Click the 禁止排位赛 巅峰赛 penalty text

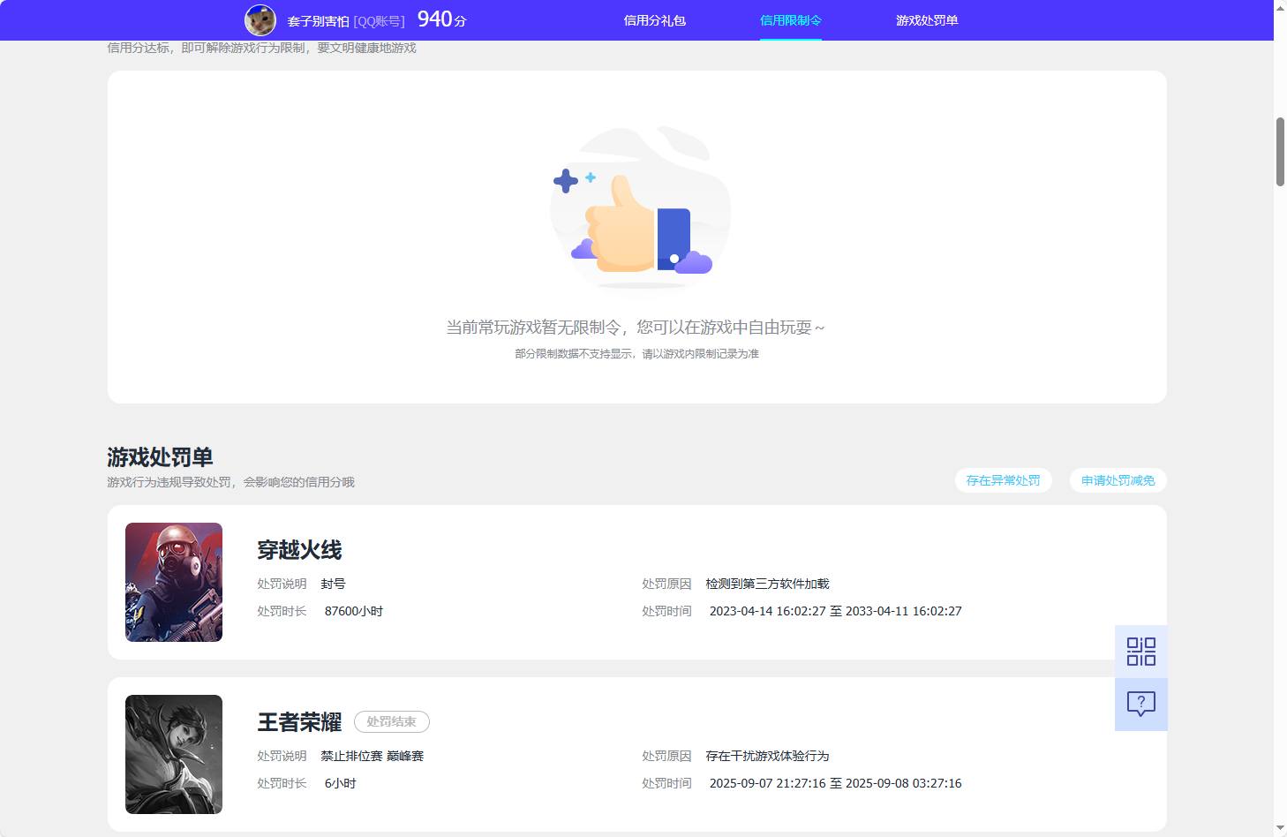pyautogui.click(x=372, y=756)
